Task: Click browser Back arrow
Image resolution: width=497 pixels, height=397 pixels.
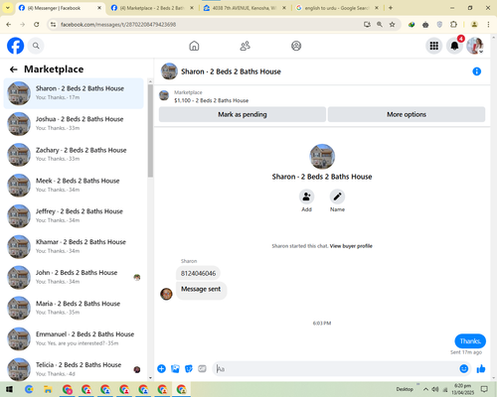Action: pos(9,24)
